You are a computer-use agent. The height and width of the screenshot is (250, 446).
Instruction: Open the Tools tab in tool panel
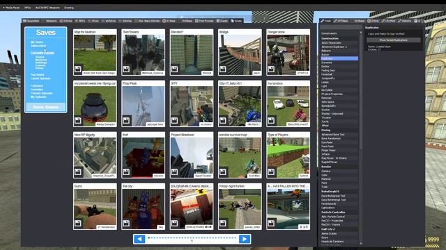326,21
